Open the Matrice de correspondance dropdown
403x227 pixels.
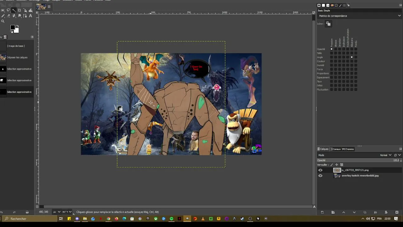coord(360,16)
